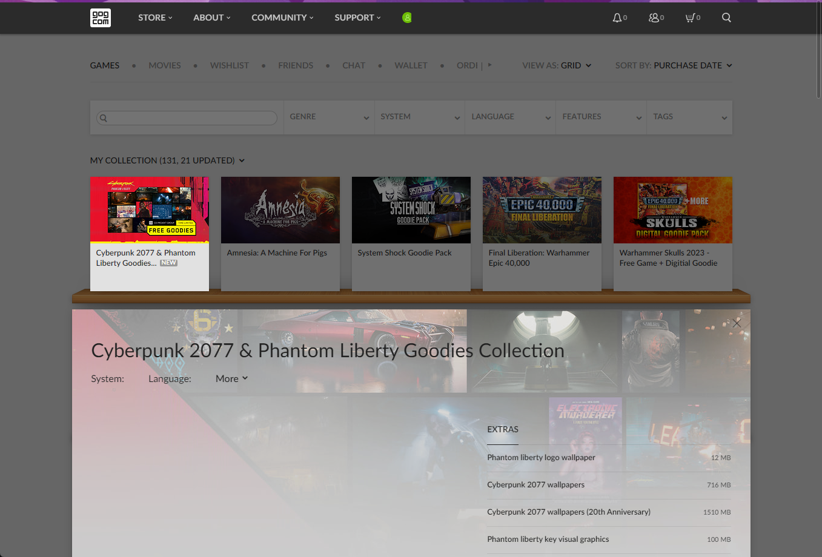Expand the MY COLLECTION dropdown
The image size is (822, 557).
click(x=167, y=160)
